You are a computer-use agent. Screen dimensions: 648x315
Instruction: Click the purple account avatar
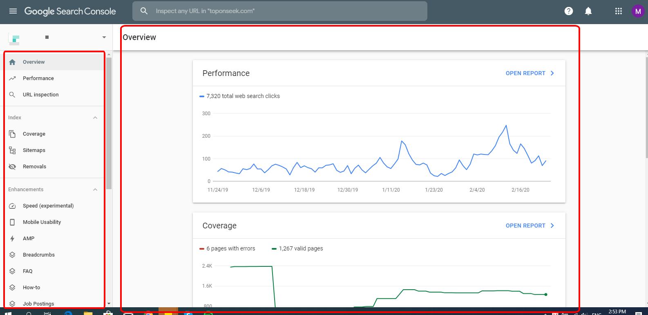(x=637, y=11)
